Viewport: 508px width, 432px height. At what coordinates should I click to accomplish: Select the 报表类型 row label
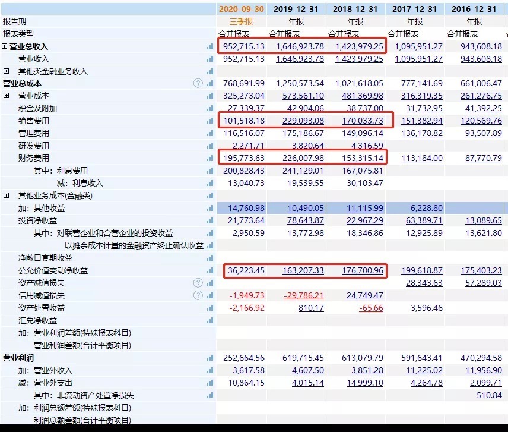[x=18, y=34]
